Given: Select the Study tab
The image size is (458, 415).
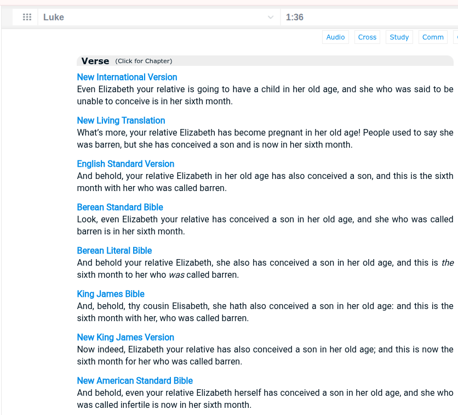Looking at the screenshot, I should pos(399,37).
